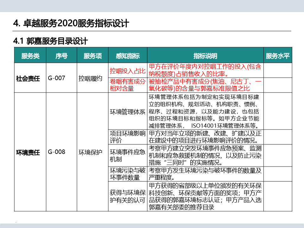Click the '指标说明' column header
The height and width of the screenshot is (228, 304).
tap(205, 56)
